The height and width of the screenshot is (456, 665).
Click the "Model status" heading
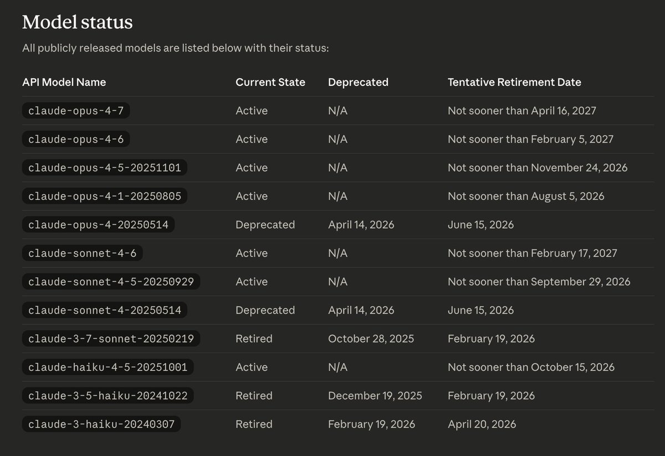[78, 23]
